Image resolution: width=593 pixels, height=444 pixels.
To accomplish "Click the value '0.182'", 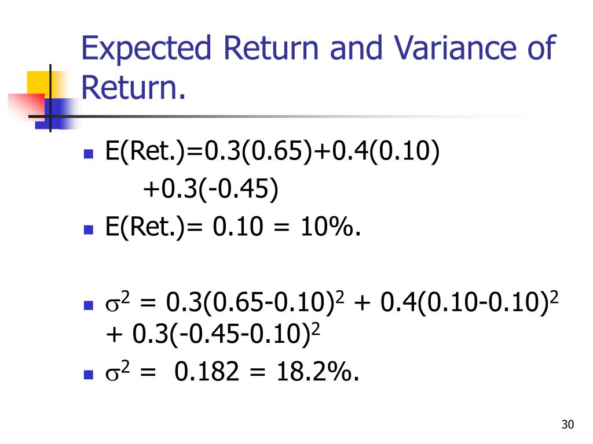I will 207,371.
